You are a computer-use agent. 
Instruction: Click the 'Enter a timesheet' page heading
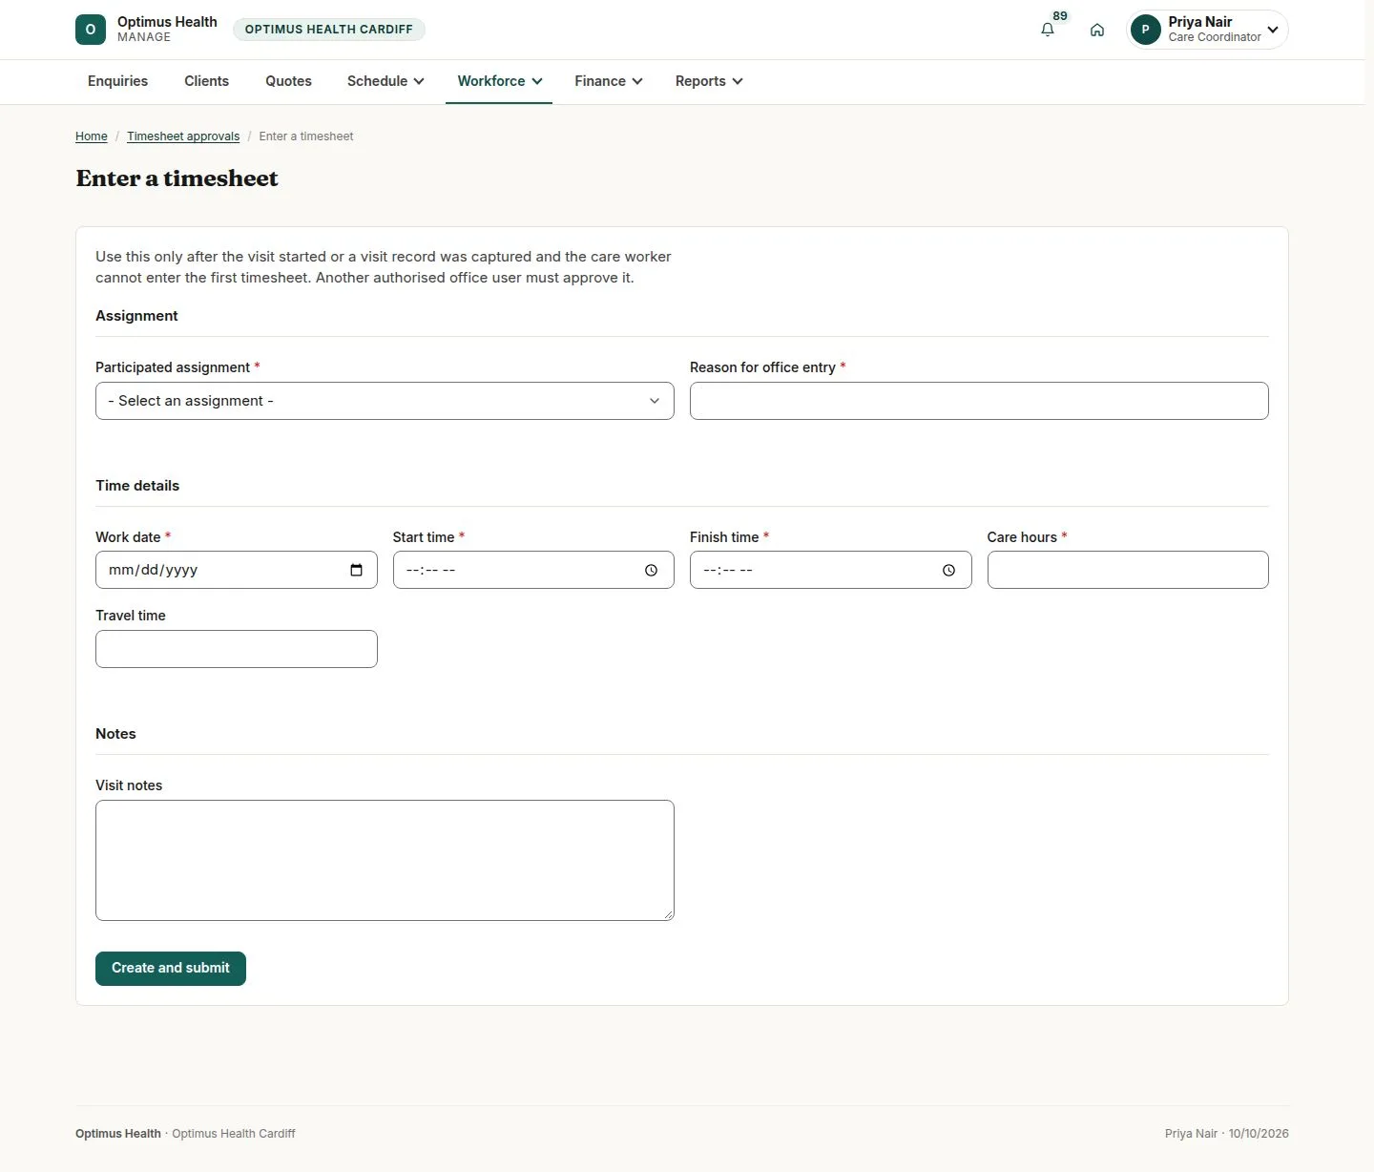pyautogui.click(x=177, y=178)
